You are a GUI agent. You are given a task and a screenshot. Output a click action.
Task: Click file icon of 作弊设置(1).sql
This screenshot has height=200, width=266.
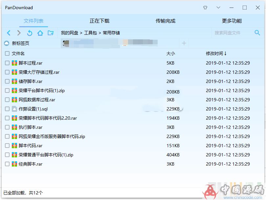point(14,109)
